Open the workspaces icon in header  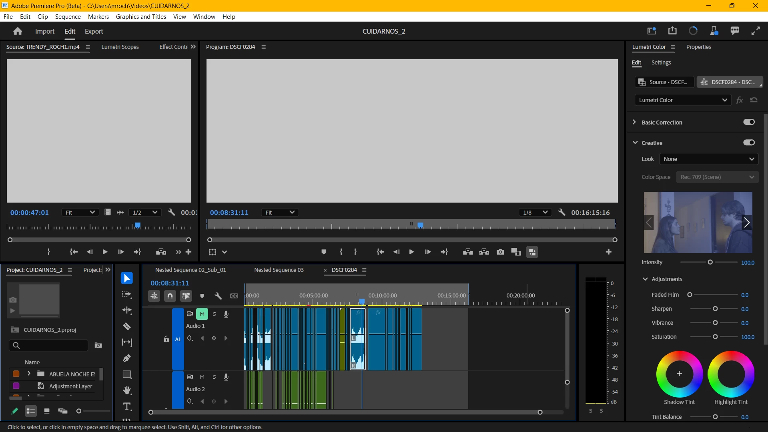(652, 31)
